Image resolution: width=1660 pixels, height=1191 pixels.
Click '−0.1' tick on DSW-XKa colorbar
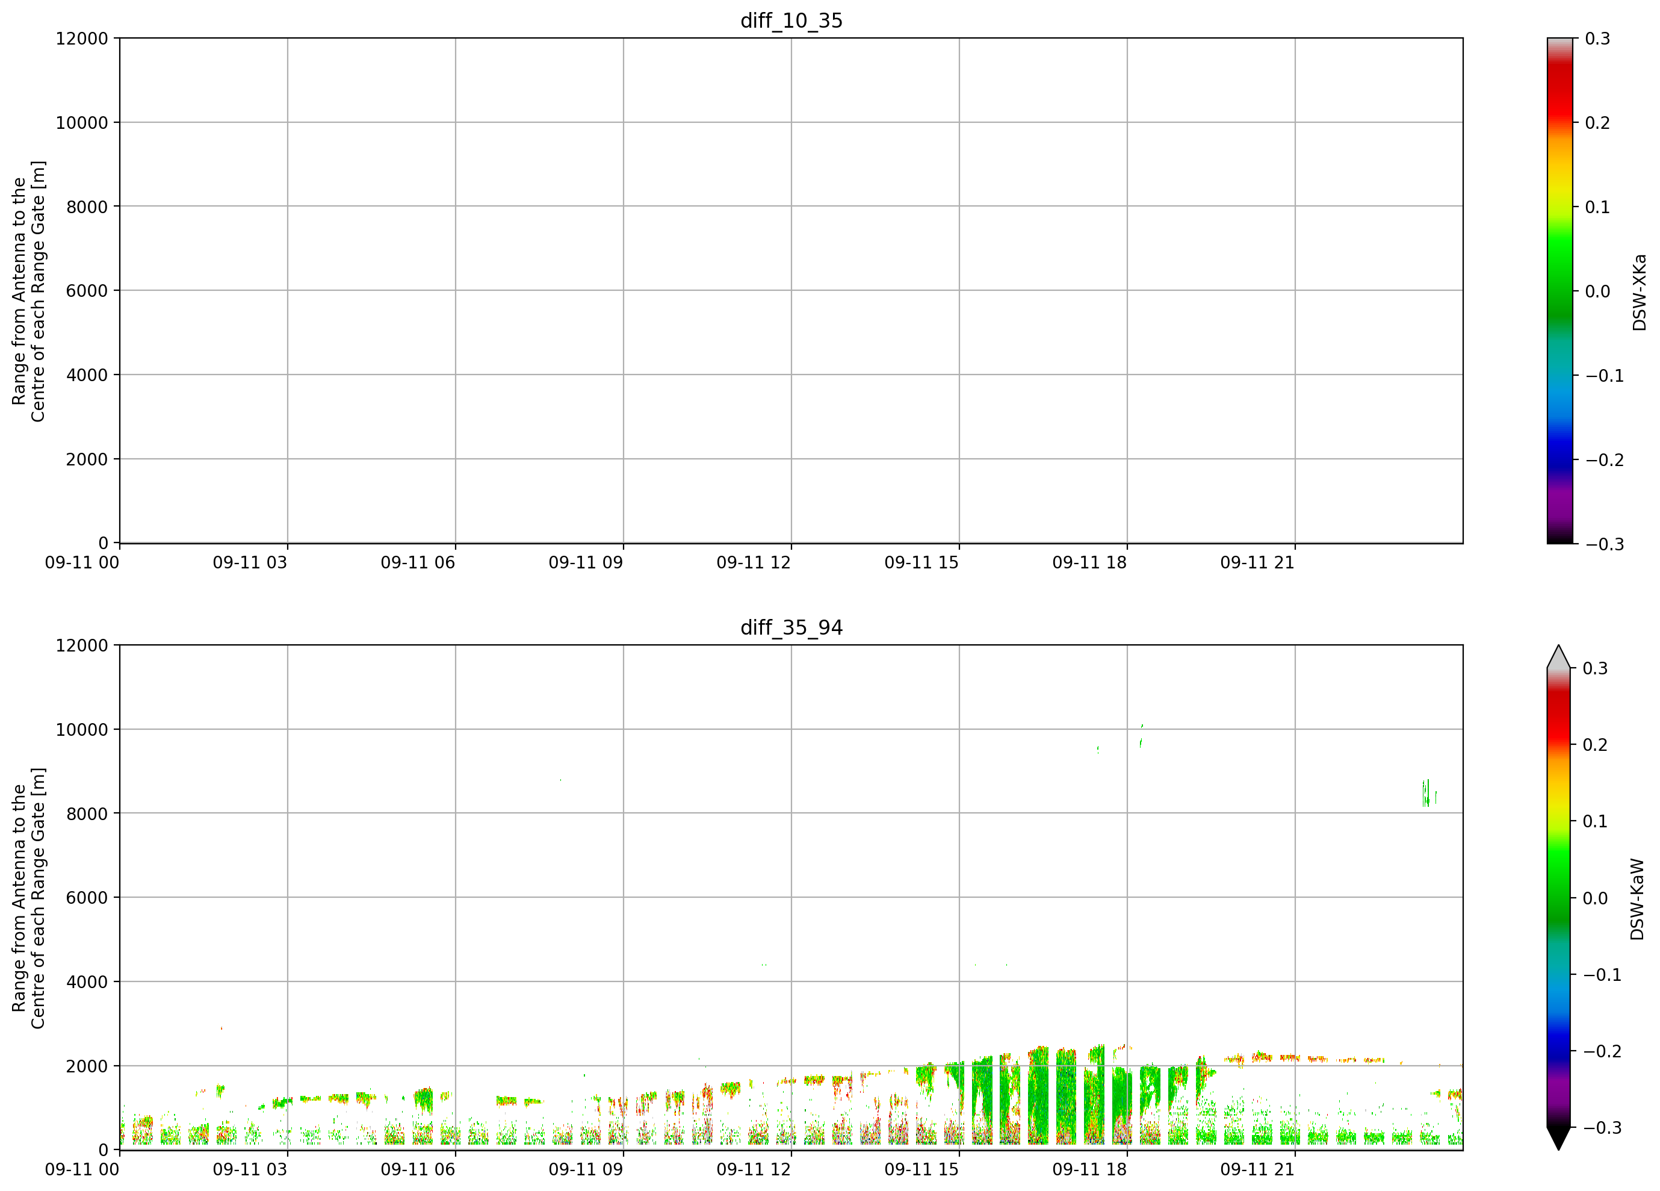[1605, 376]
